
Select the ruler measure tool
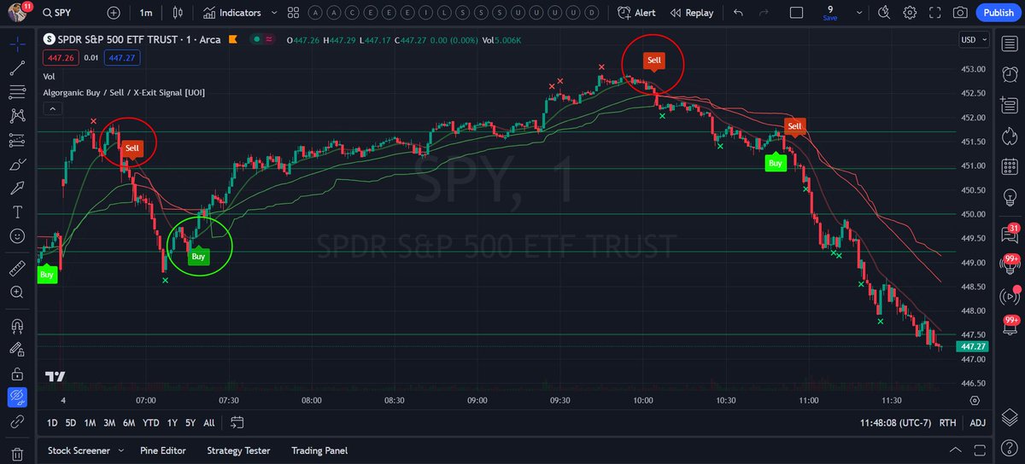[x=17, y=269]
